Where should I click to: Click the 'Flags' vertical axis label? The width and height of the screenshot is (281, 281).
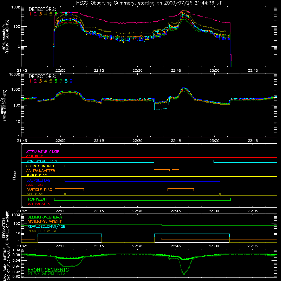[14, 175]
